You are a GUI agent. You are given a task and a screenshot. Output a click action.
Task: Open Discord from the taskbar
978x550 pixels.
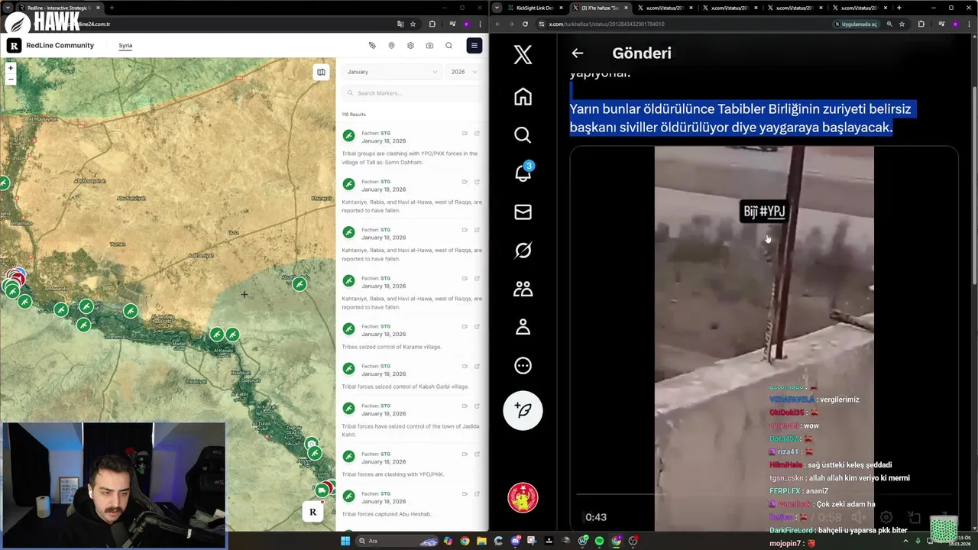coord(516,541)
